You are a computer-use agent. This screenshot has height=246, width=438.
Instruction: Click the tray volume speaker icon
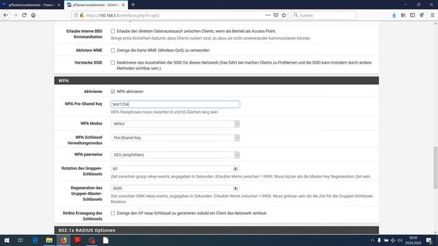[400, 240]
